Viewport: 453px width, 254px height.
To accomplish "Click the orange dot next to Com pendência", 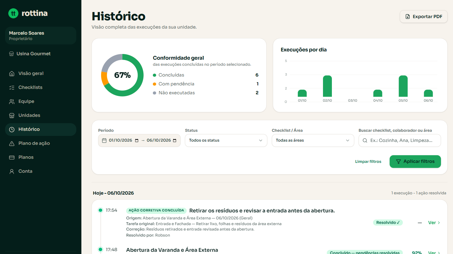I will tap(154, 84).
